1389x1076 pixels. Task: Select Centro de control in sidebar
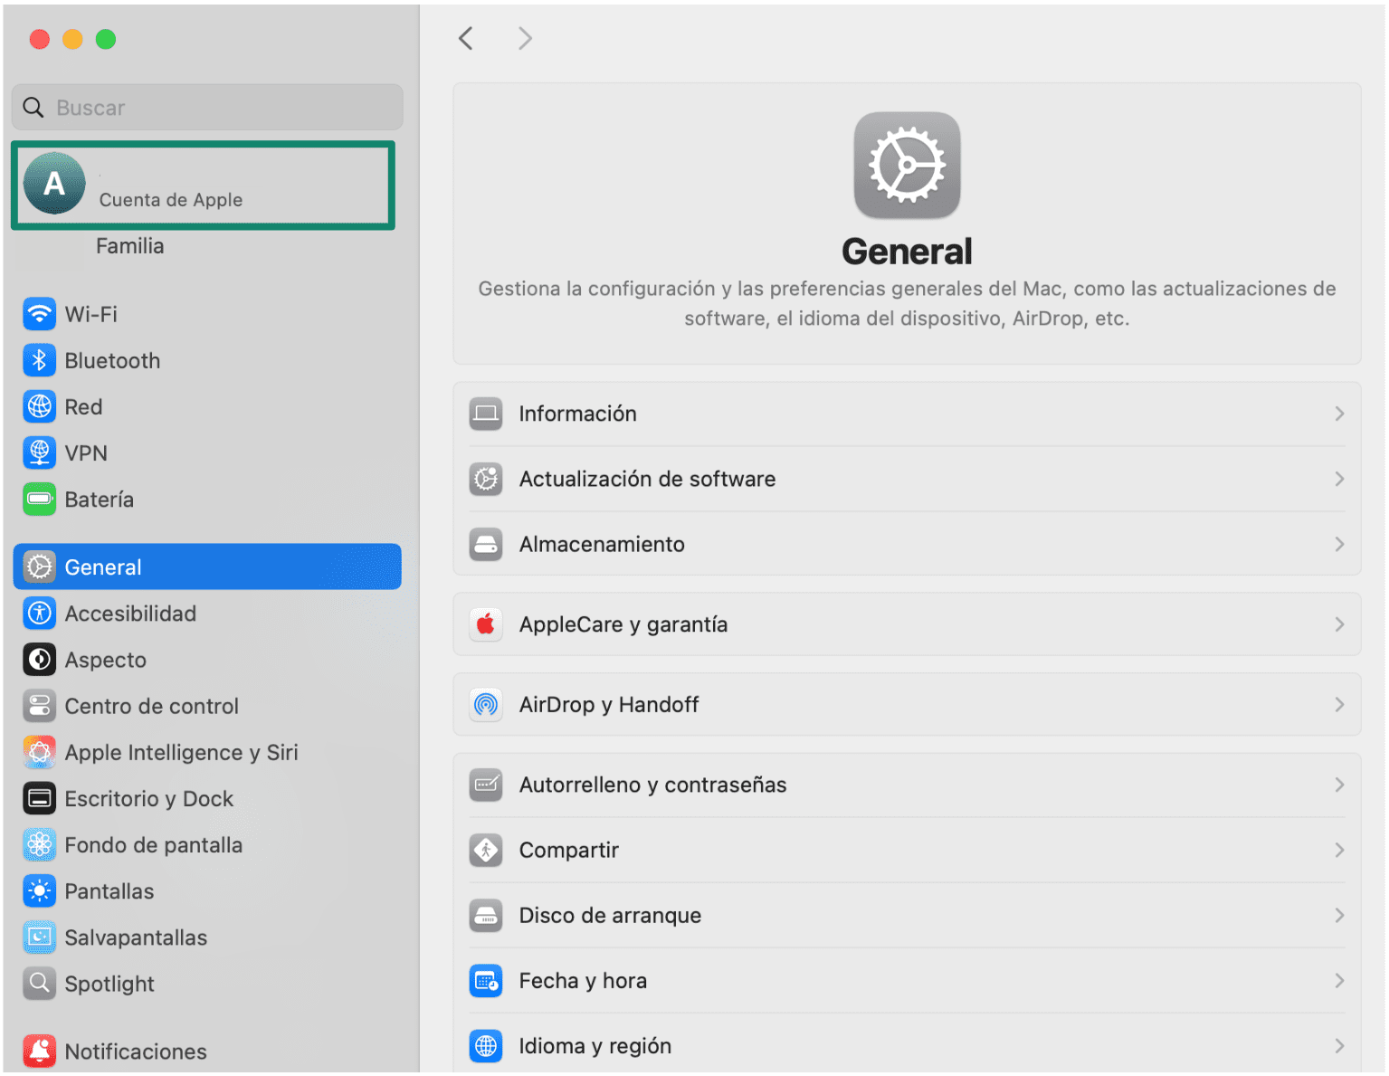(151, 706)
